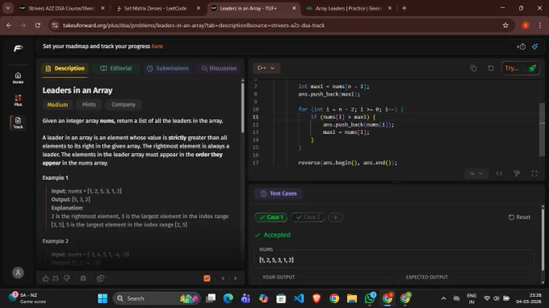
Task: Bookmark the page with star icon
Action: pyautogui.click(x=505, y=25)
